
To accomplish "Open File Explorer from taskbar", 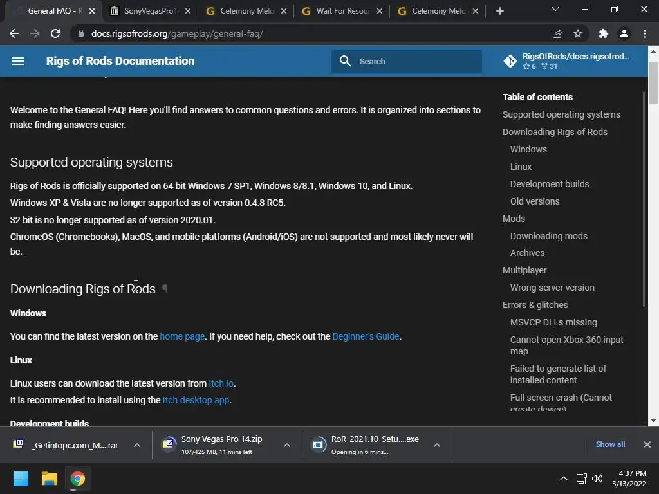I will (x=49, y=479).
